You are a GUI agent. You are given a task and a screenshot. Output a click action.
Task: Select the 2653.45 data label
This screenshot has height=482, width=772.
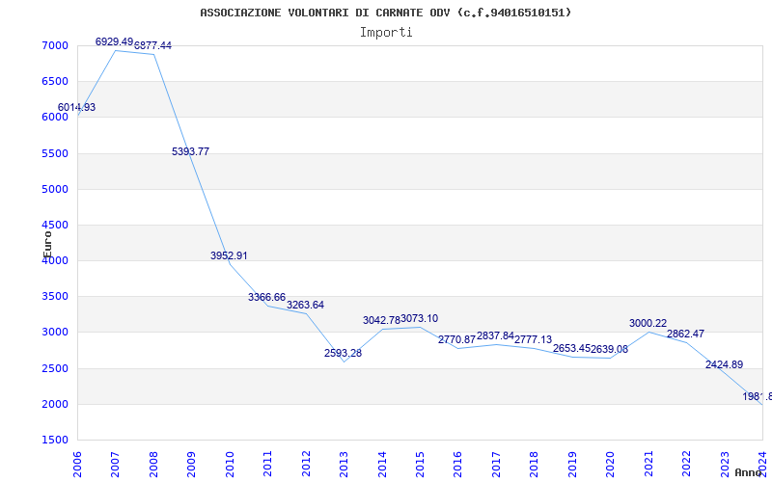[571, 348]
